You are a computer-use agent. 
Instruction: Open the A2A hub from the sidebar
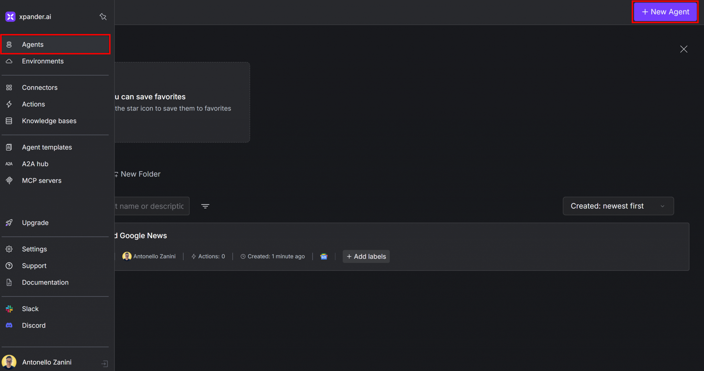coord(35,164)
